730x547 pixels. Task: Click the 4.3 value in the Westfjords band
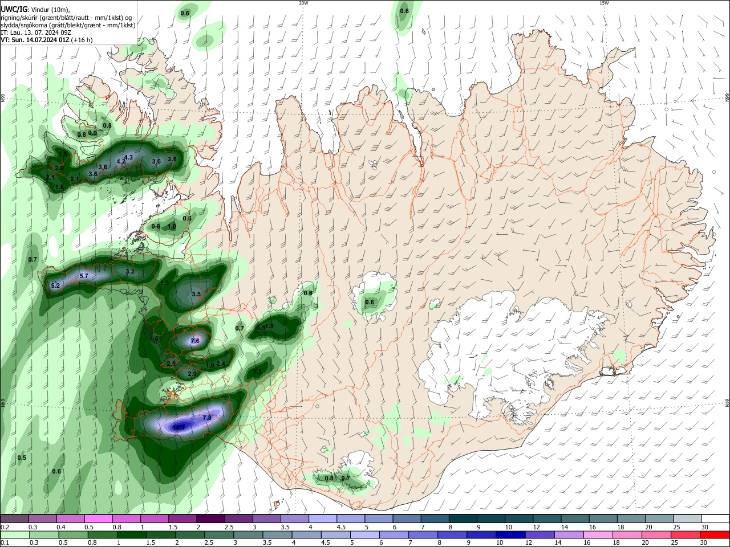tap(128, 157)
